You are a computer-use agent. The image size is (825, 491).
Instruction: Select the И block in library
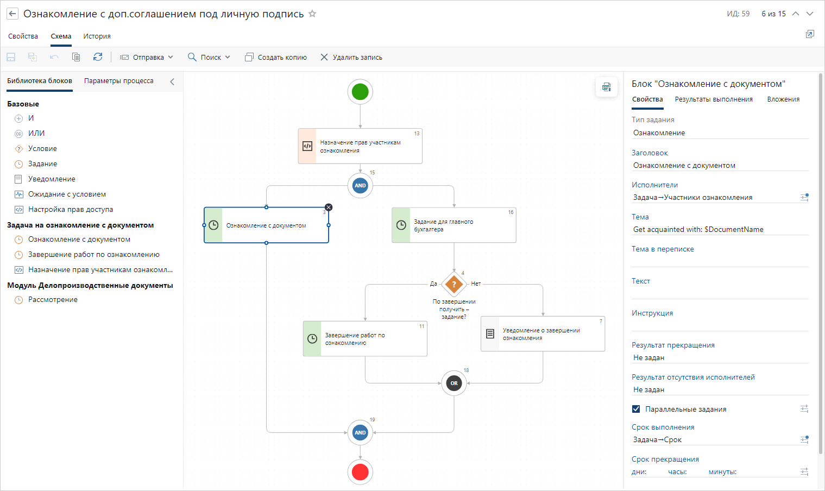(24, 118)
